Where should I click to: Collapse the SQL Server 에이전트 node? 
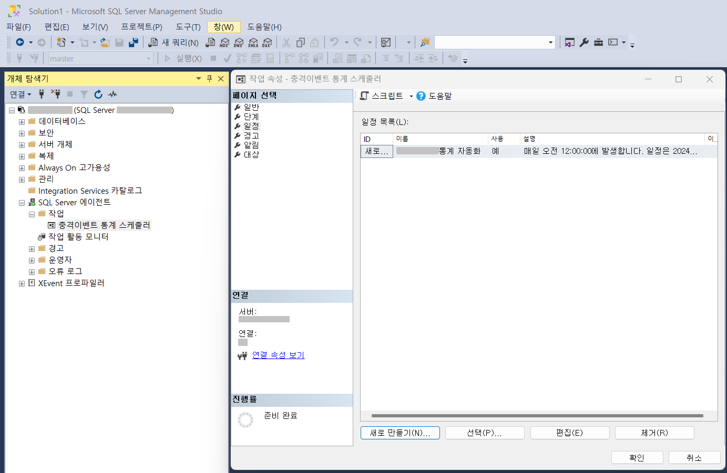pyautogui.click(x=22, y=203)
